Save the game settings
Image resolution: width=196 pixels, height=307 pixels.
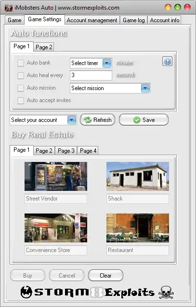[144, 120]
